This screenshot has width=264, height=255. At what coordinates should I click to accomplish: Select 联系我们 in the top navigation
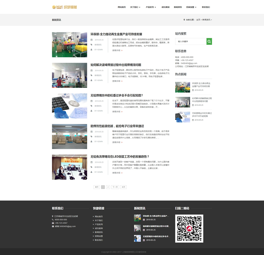pos(206,7)
